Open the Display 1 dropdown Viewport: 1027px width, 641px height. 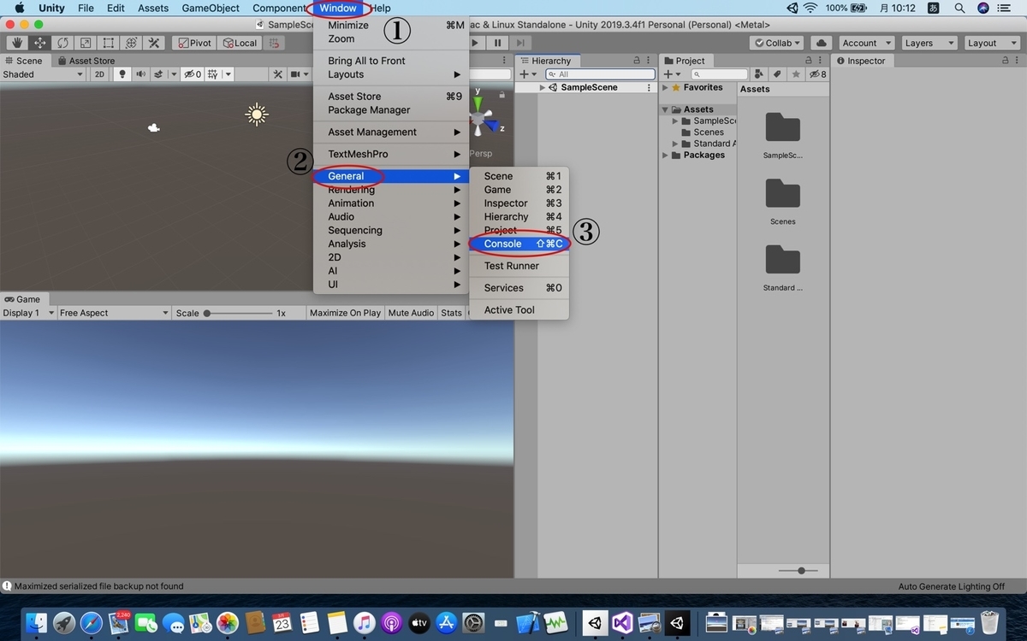coord(28,313)
